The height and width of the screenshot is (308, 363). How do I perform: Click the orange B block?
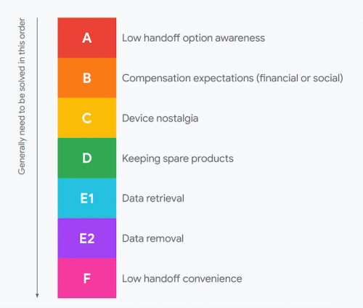click(x=87, y=78)
